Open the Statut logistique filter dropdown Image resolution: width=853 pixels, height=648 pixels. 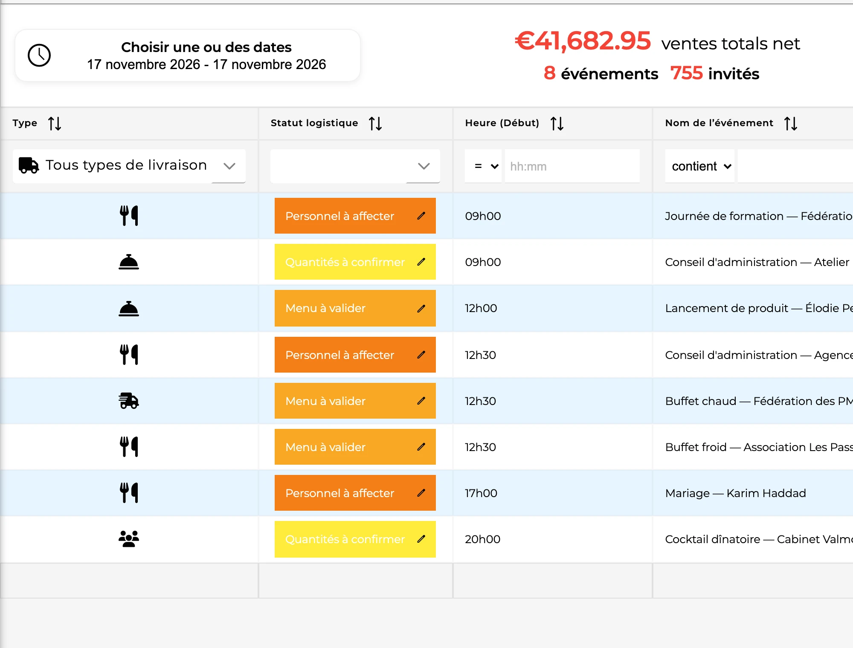click(x=355, y=166)
